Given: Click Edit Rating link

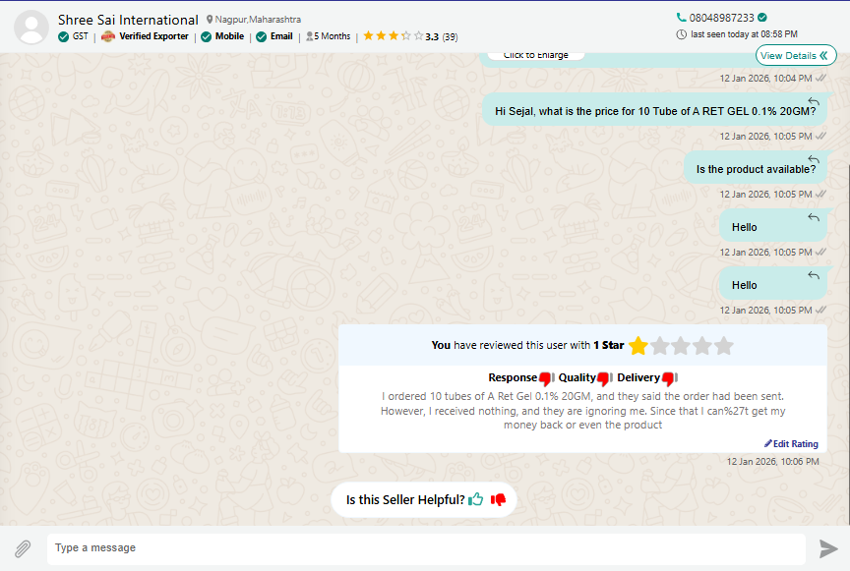Looking at the screenshot, I should 791,443.
